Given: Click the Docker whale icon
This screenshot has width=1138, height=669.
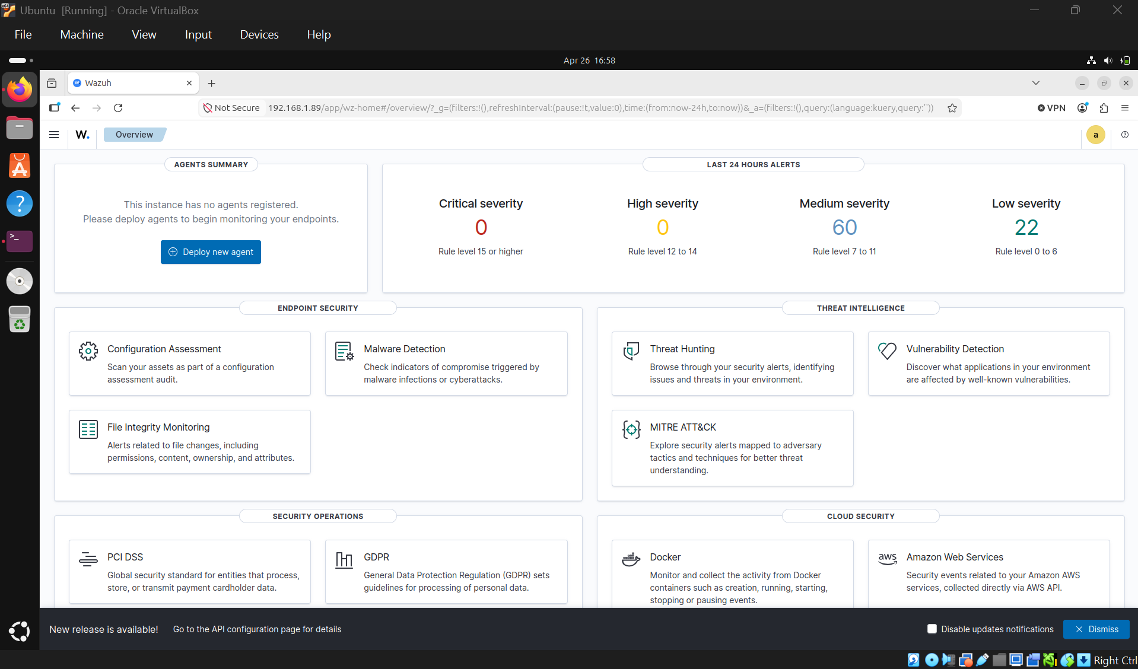Looking at the screenshot, I should click(x=631, y=559).
